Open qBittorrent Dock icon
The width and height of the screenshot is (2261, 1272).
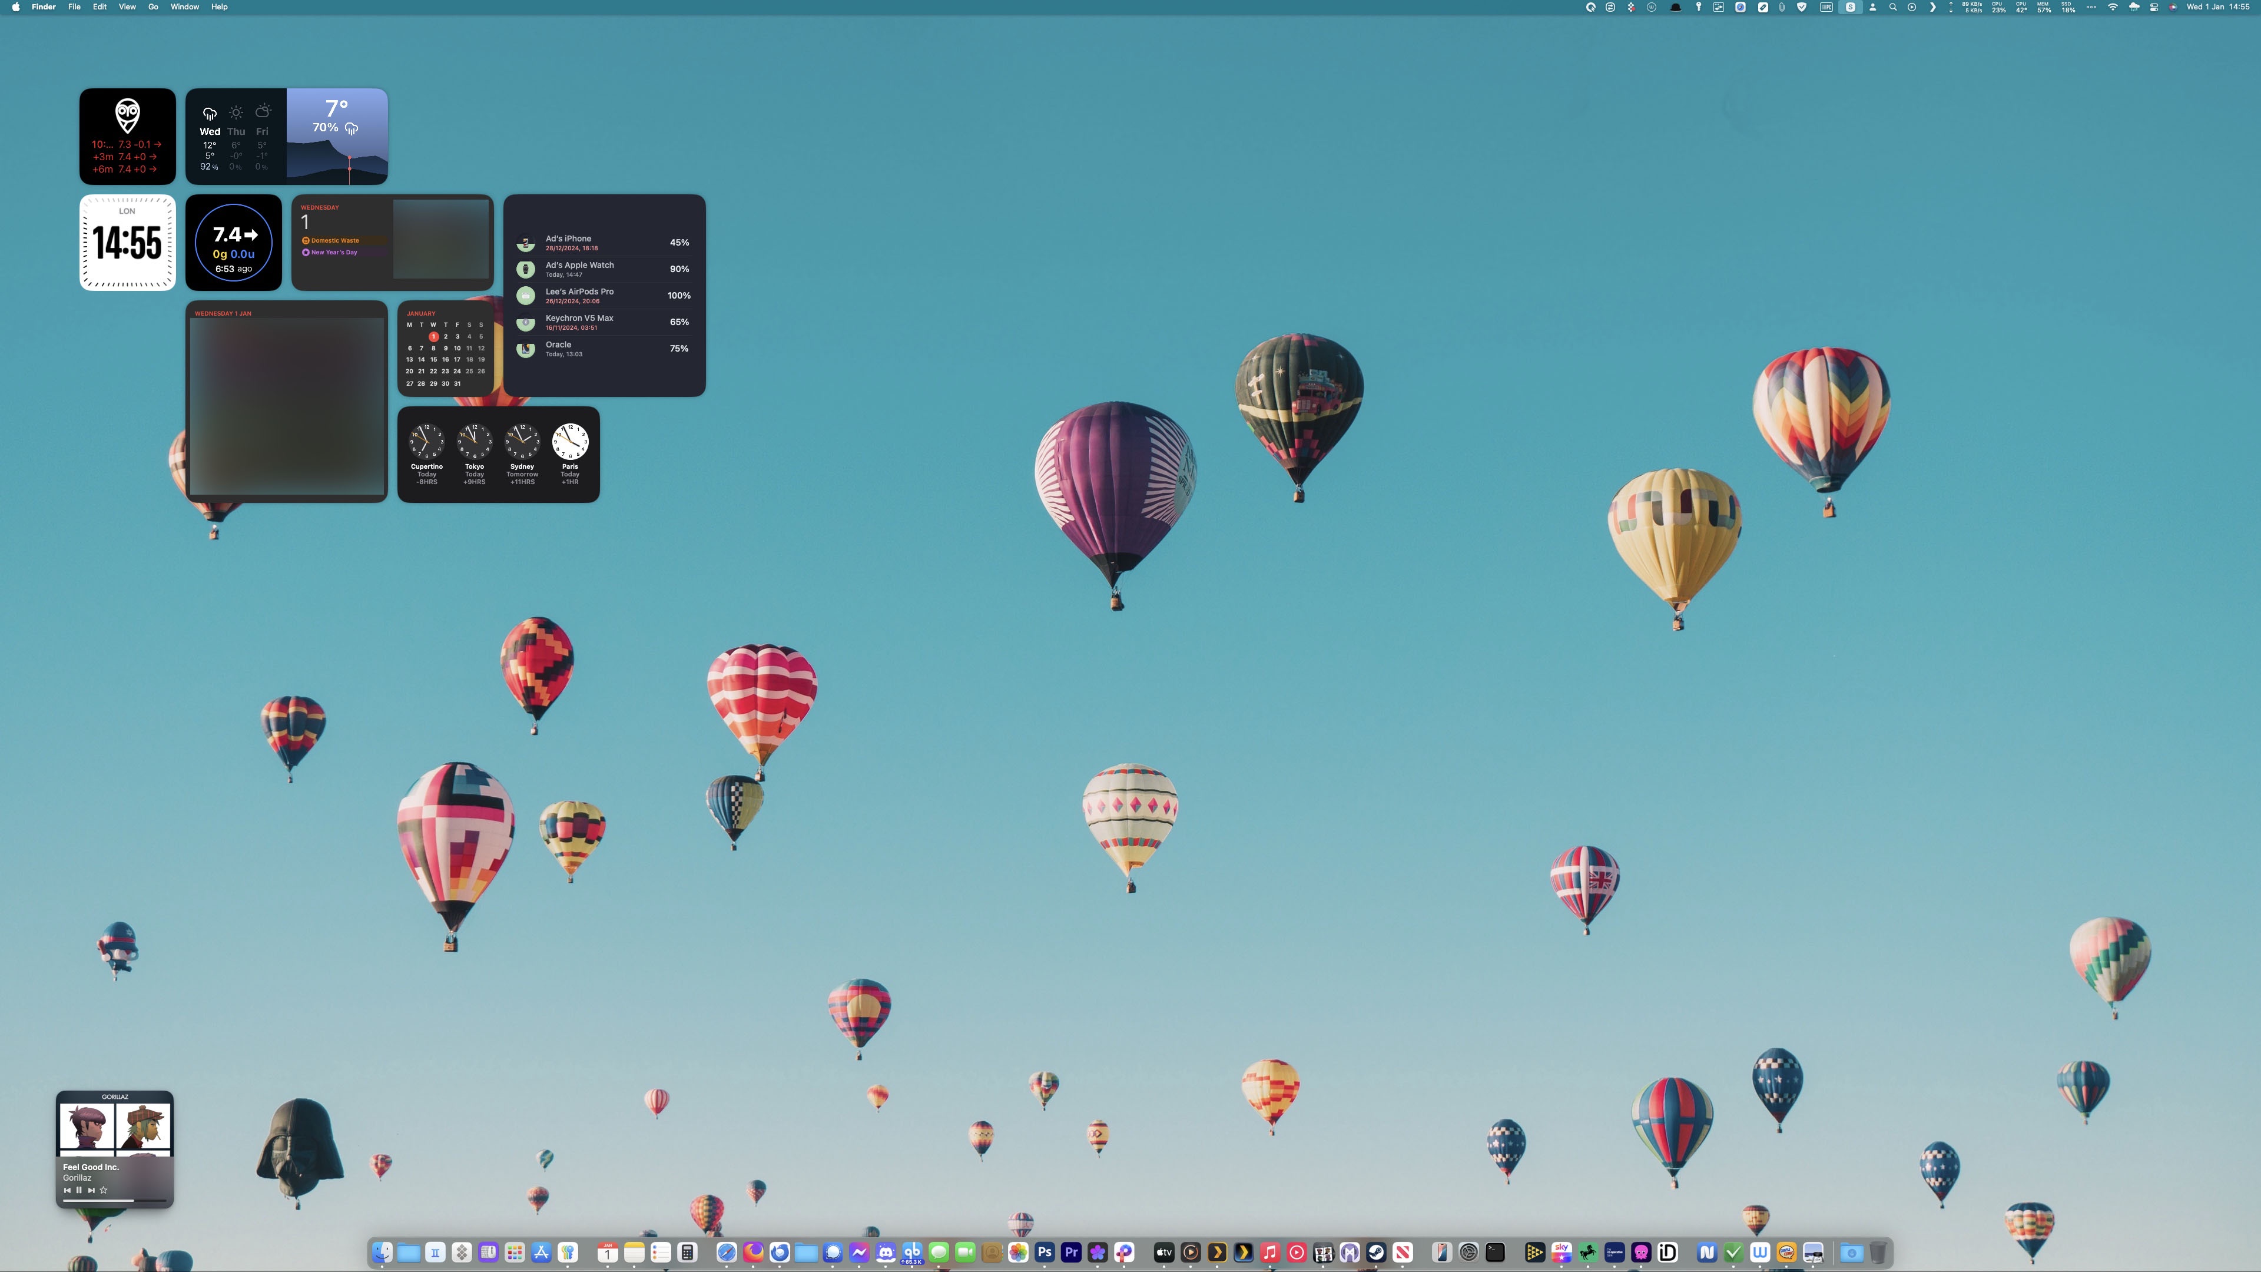point(912,1252)
